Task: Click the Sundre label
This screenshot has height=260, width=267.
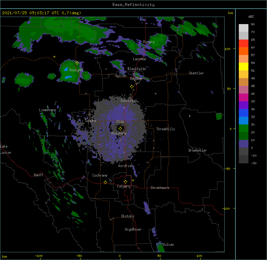Action: pyautogui.click(x=90, y=121)
